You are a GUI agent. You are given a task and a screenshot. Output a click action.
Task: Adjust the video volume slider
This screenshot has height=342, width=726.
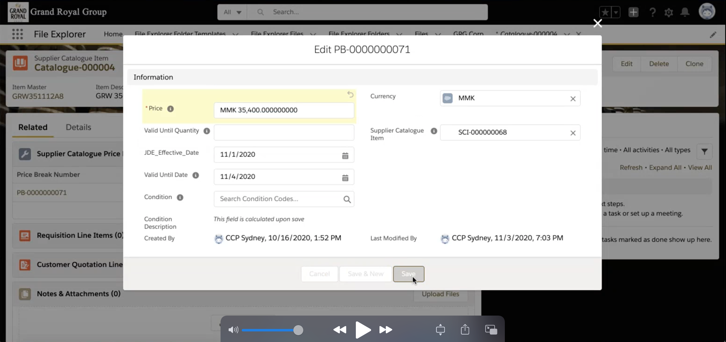tap(298, 330)
